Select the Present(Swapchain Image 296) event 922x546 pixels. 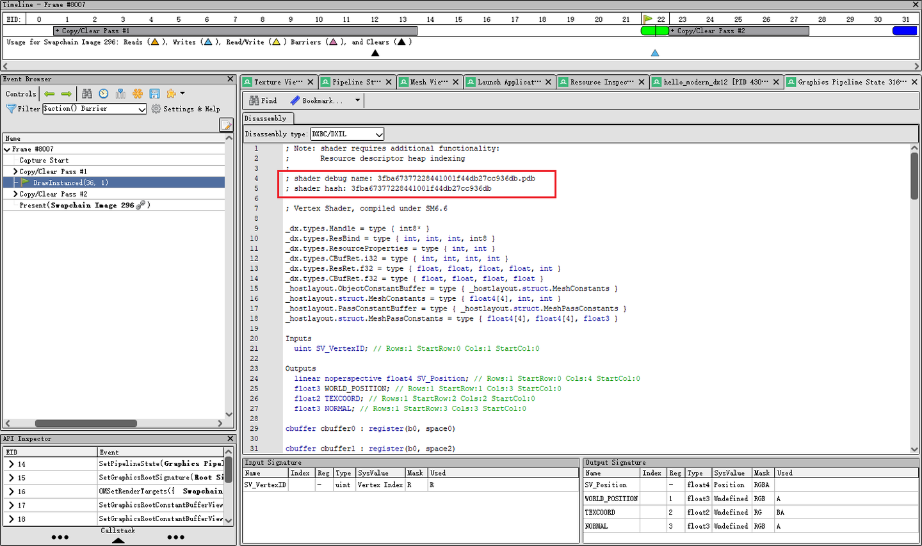click(x=85, y=205)
